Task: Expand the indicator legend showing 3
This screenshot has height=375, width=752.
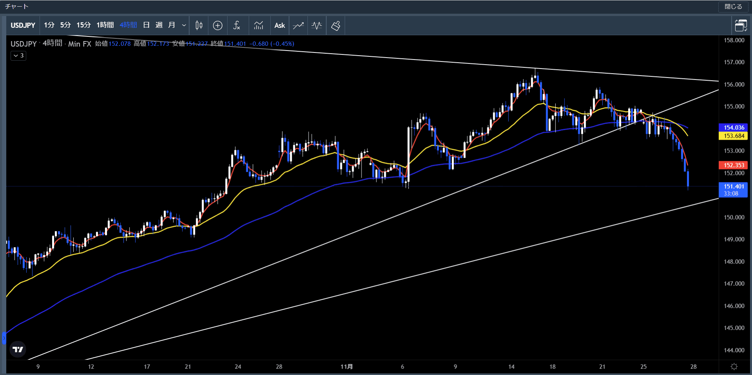Action: click(18, 56)
